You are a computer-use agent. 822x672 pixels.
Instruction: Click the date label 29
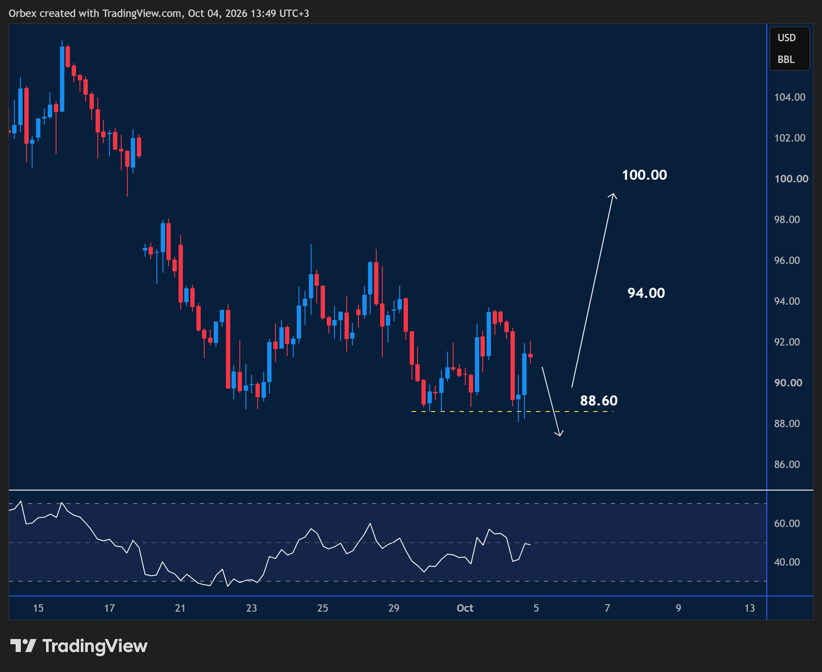394,608
